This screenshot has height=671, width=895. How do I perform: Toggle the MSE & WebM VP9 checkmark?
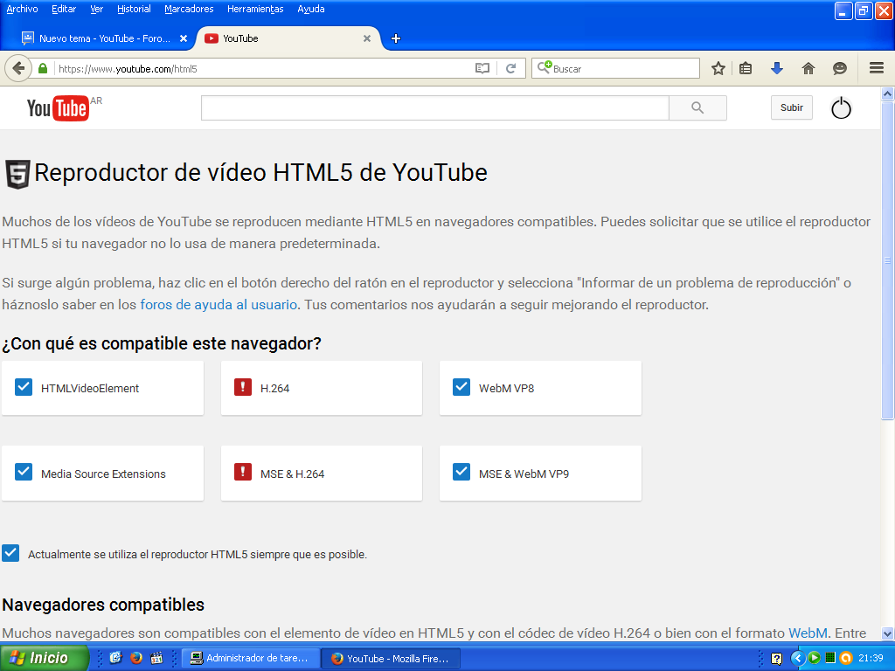click(x=461, y=473)
